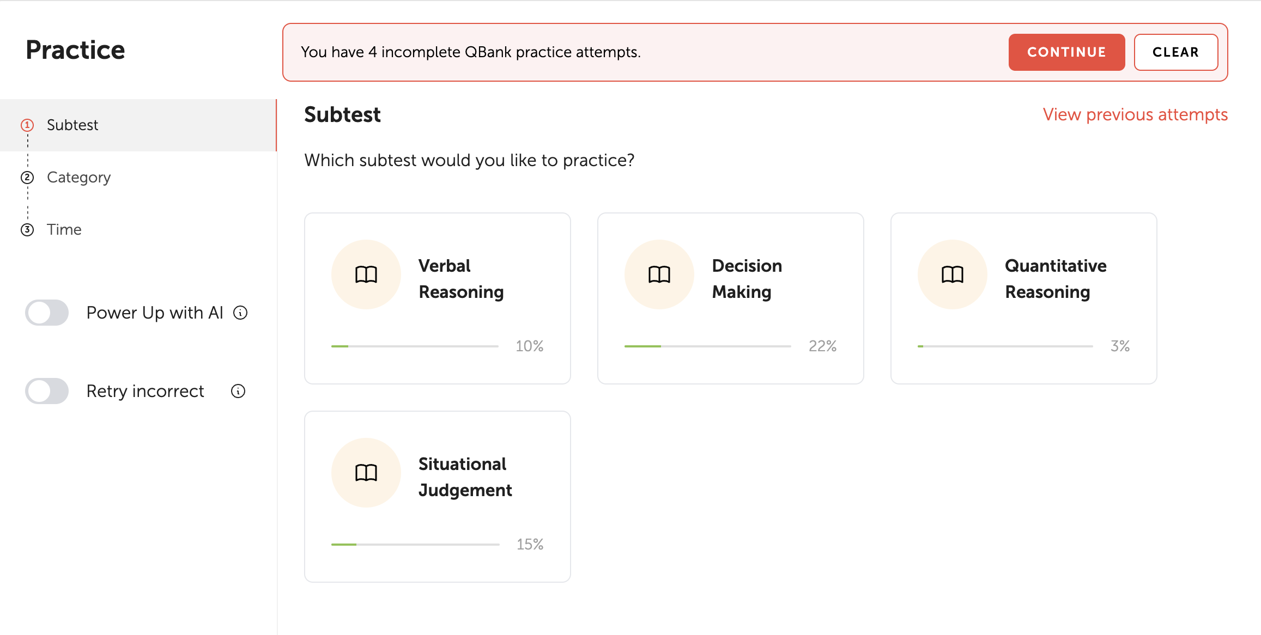The image size is (1261, 635).
Task: Click the step 3 circle for Time
Action: click(27, 230)
